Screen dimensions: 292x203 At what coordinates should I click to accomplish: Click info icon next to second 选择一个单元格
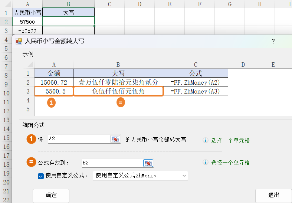[205, 163]
